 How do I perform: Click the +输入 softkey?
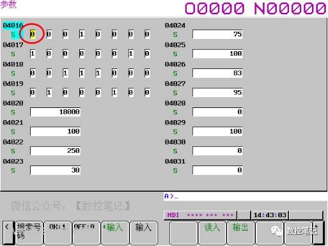[115, 233]
